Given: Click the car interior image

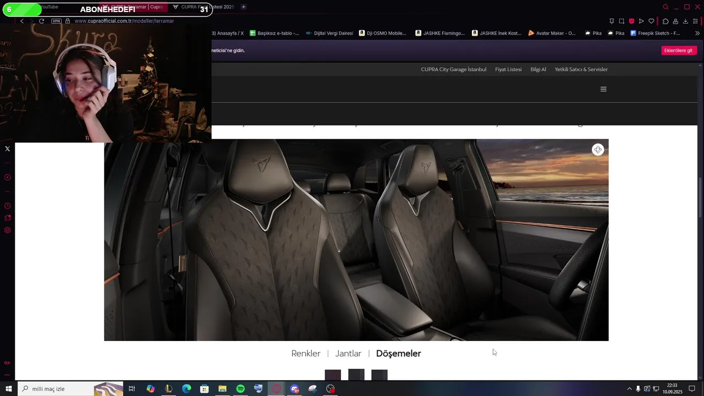Looking at the screenshot, I should pyautogui.click(x=356, y=240).
